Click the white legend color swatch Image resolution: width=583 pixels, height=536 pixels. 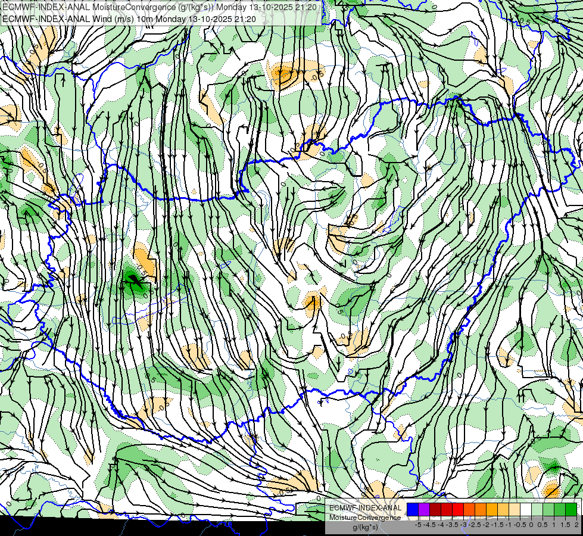pos(526,510)
